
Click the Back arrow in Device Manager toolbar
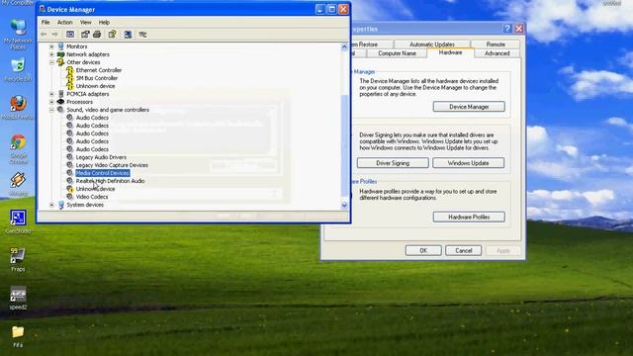coord(44,35)
